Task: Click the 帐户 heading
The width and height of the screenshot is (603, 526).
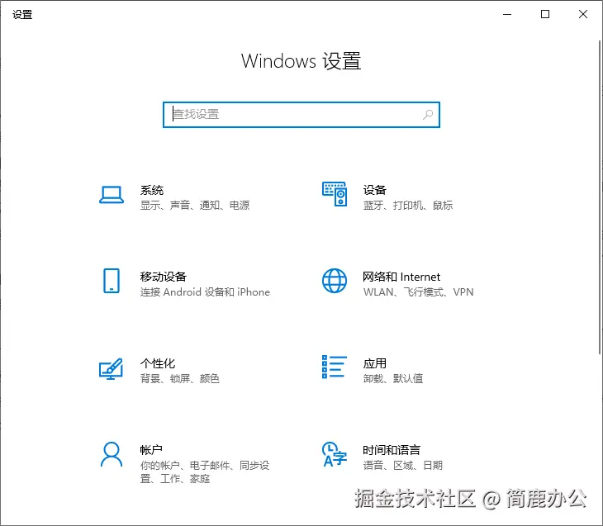Action: [x=151, y=449]
